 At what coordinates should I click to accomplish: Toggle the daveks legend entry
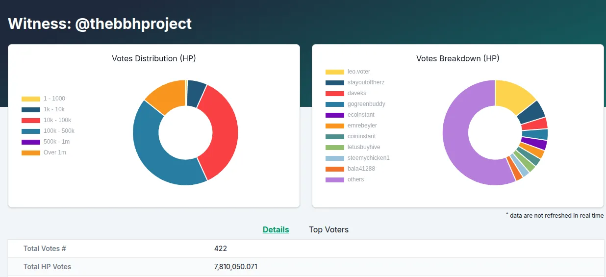(x=346, y=94)
